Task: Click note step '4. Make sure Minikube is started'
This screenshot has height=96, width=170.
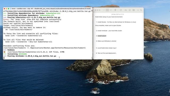Action: click(x=106, y=41)
